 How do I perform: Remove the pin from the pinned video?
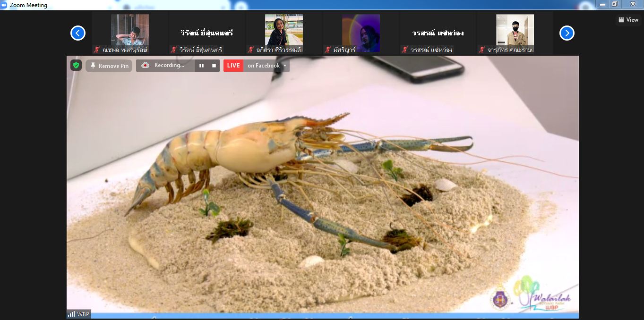click(x=109, y=66)
